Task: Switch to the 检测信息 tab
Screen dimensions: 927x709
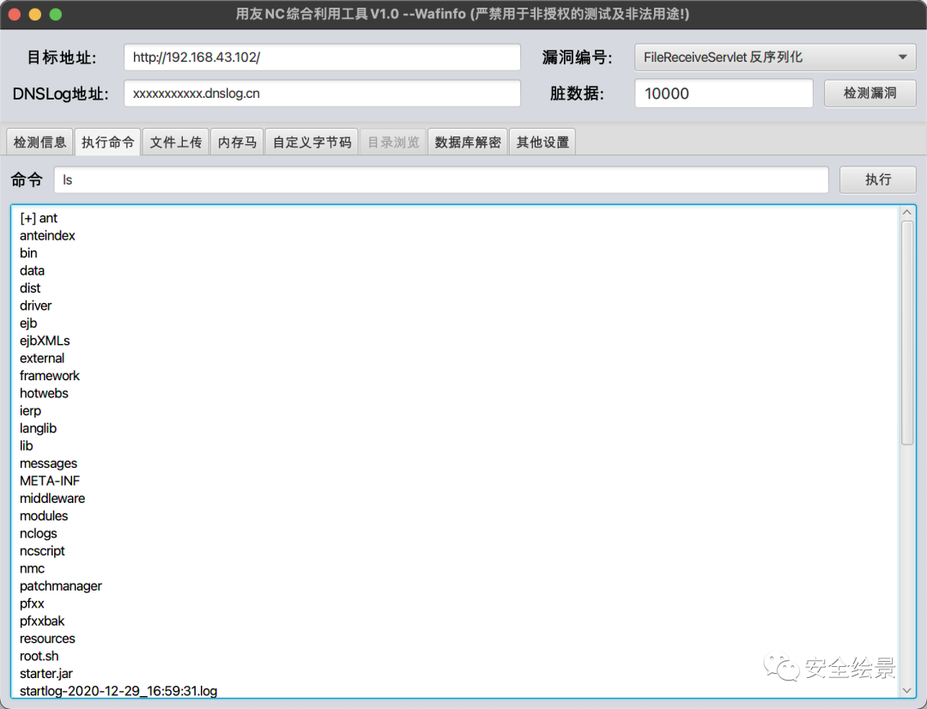Action: (39, 142)
